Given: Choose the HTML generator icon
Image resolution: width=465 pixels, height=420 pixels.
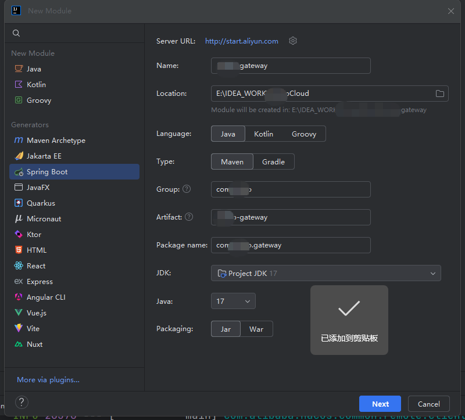Looking at the screenshot, I should (19, 250).
